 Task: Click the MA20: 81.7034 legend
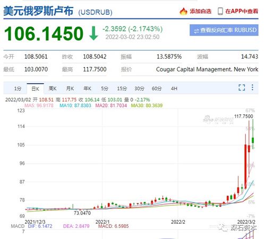click(x=111, y=105)
